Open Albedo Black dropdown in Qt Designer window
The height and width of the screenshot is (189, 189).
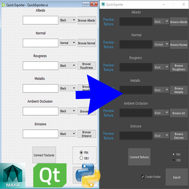tap(68, 20)
